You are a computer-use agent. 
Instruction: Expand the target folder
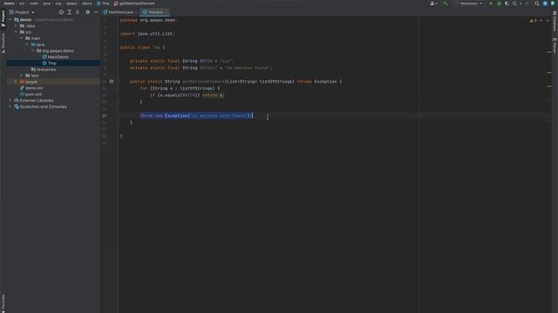[x=16, y=82]
